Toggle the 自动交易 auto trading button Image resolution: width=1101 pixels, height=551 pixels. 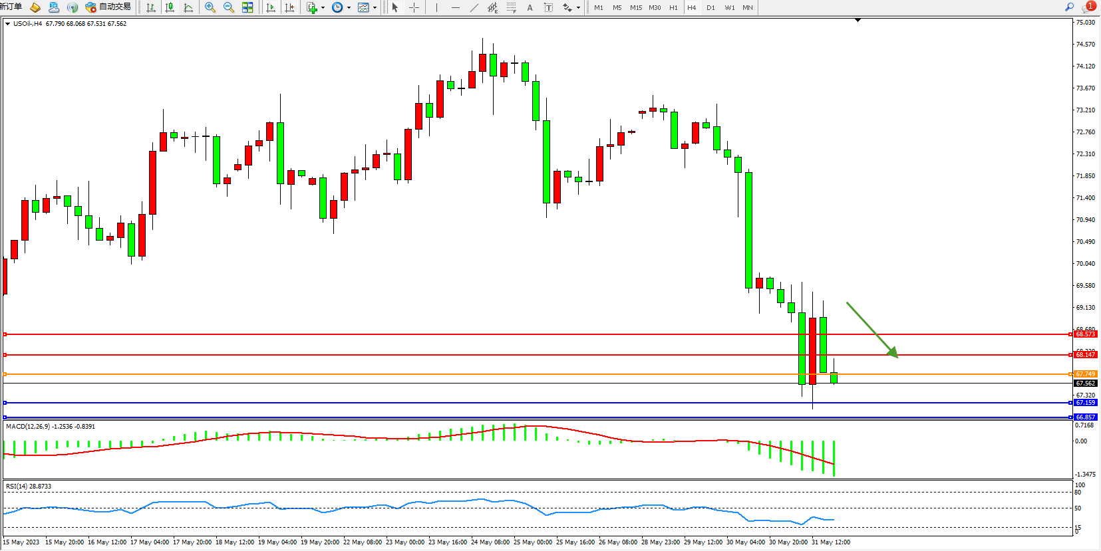coord(108,7)
